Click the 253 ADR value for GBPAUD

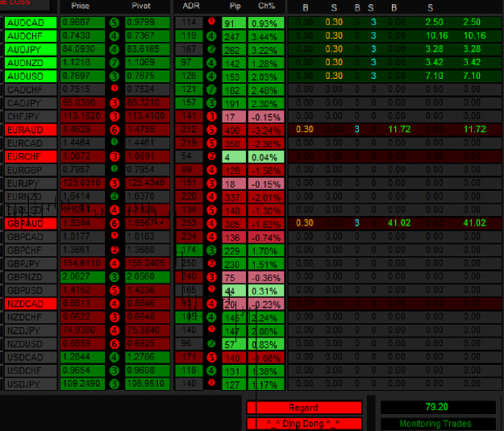[x=189, y=223]
